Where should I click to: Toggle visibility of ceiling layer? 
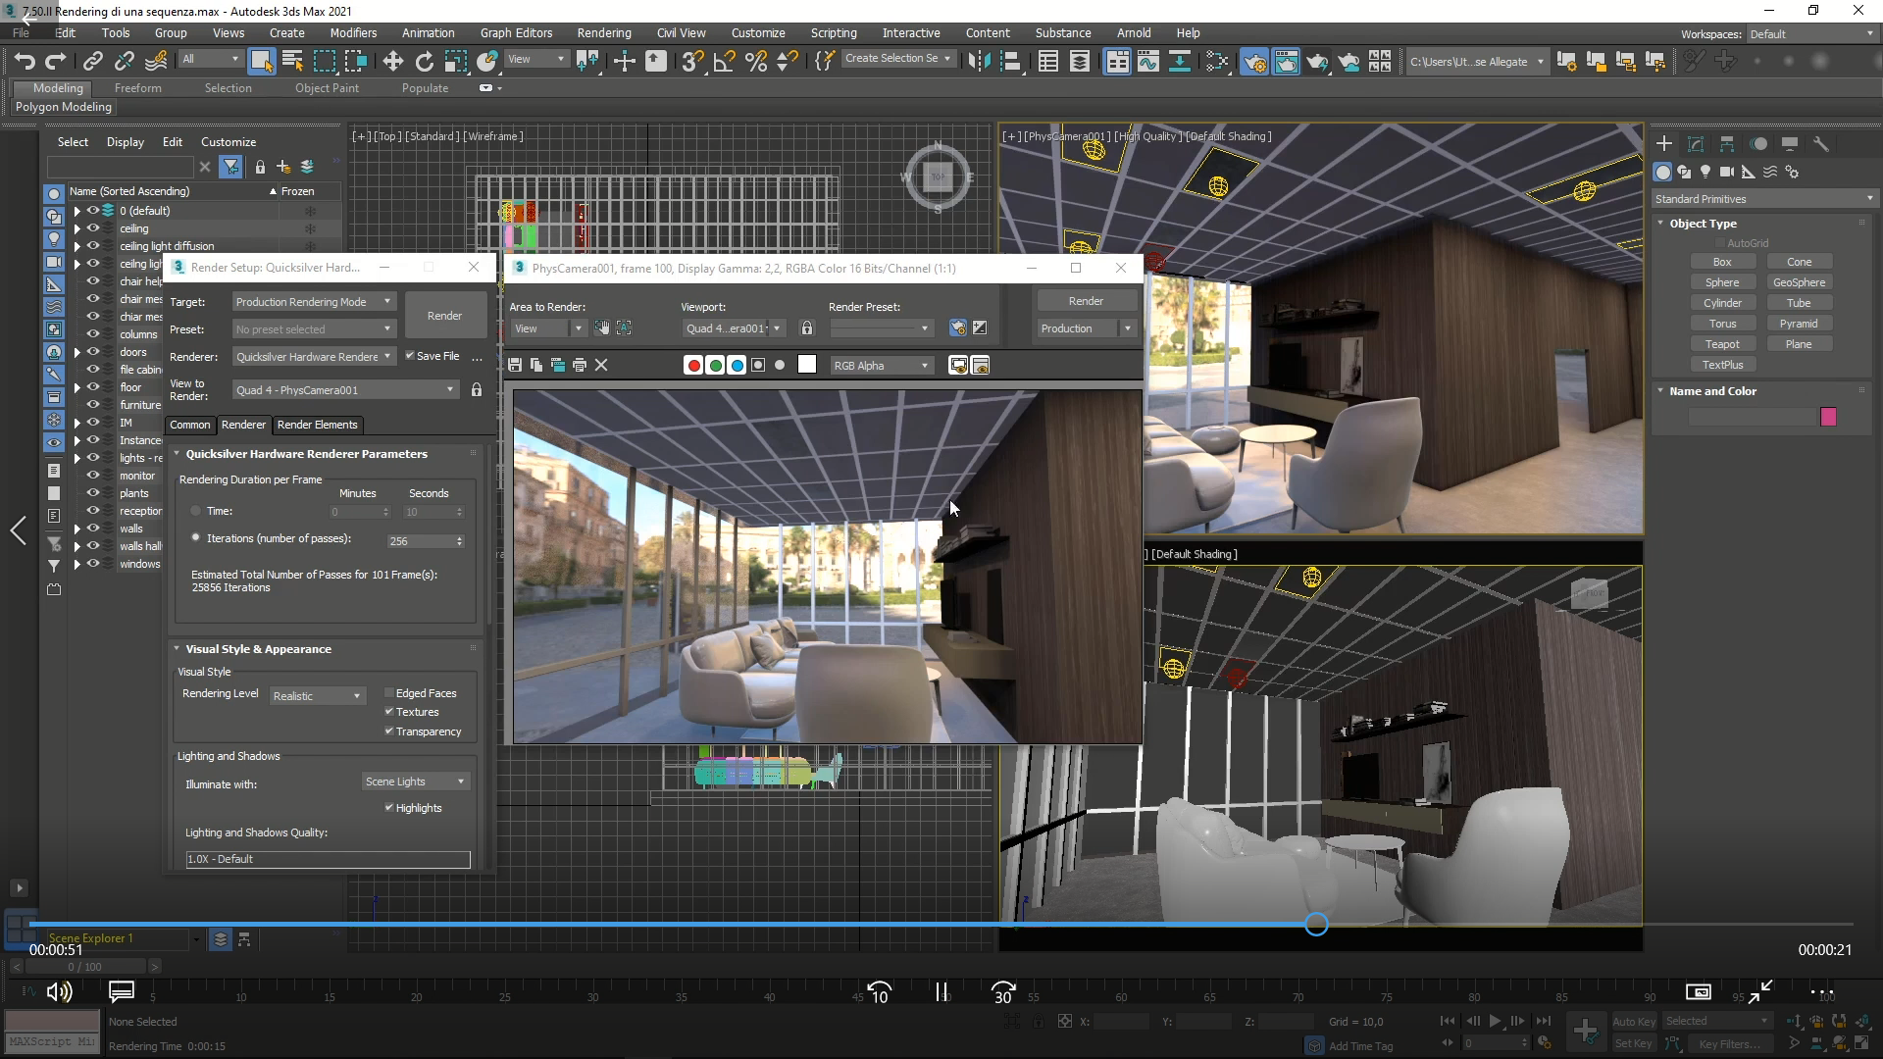coord(92,227)
